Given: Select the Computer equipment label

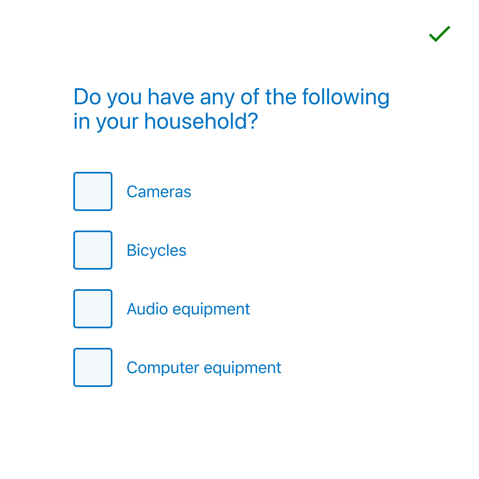Looking at the screenshot, I should 204,367.
